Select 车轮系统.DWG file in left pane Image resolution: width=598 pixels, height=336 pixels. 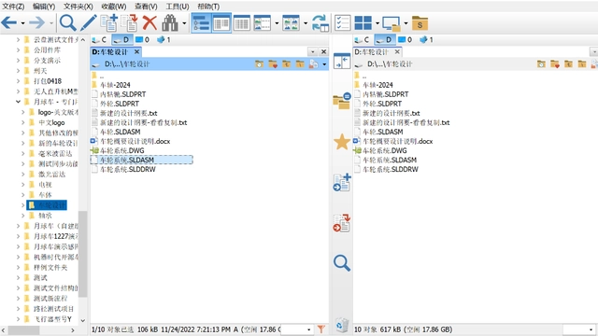[121, 150]
